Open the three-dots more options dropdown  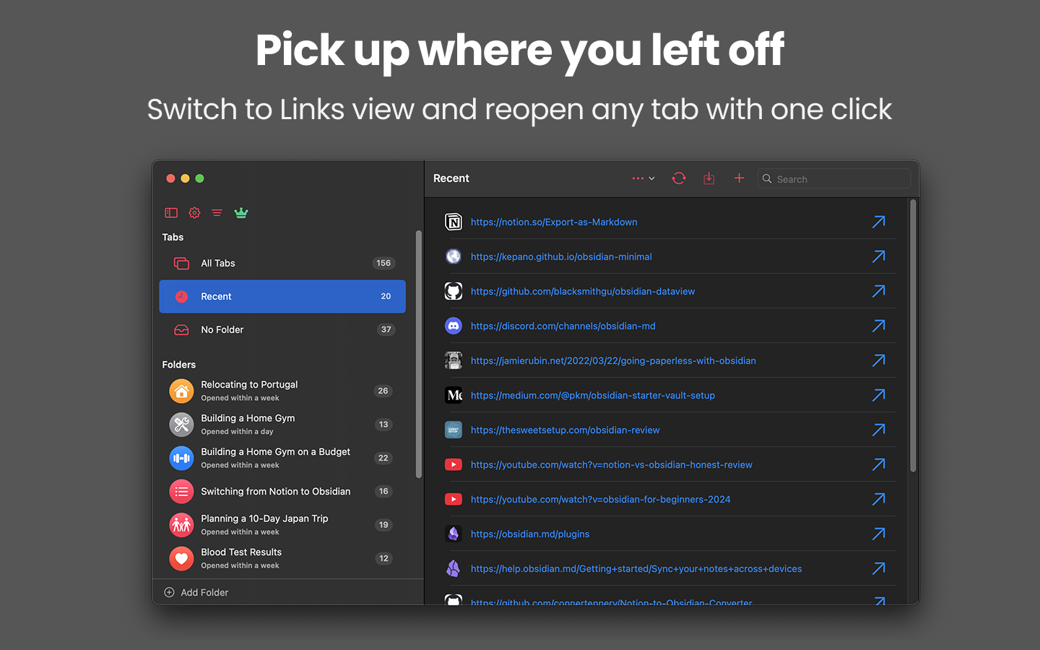643,178
